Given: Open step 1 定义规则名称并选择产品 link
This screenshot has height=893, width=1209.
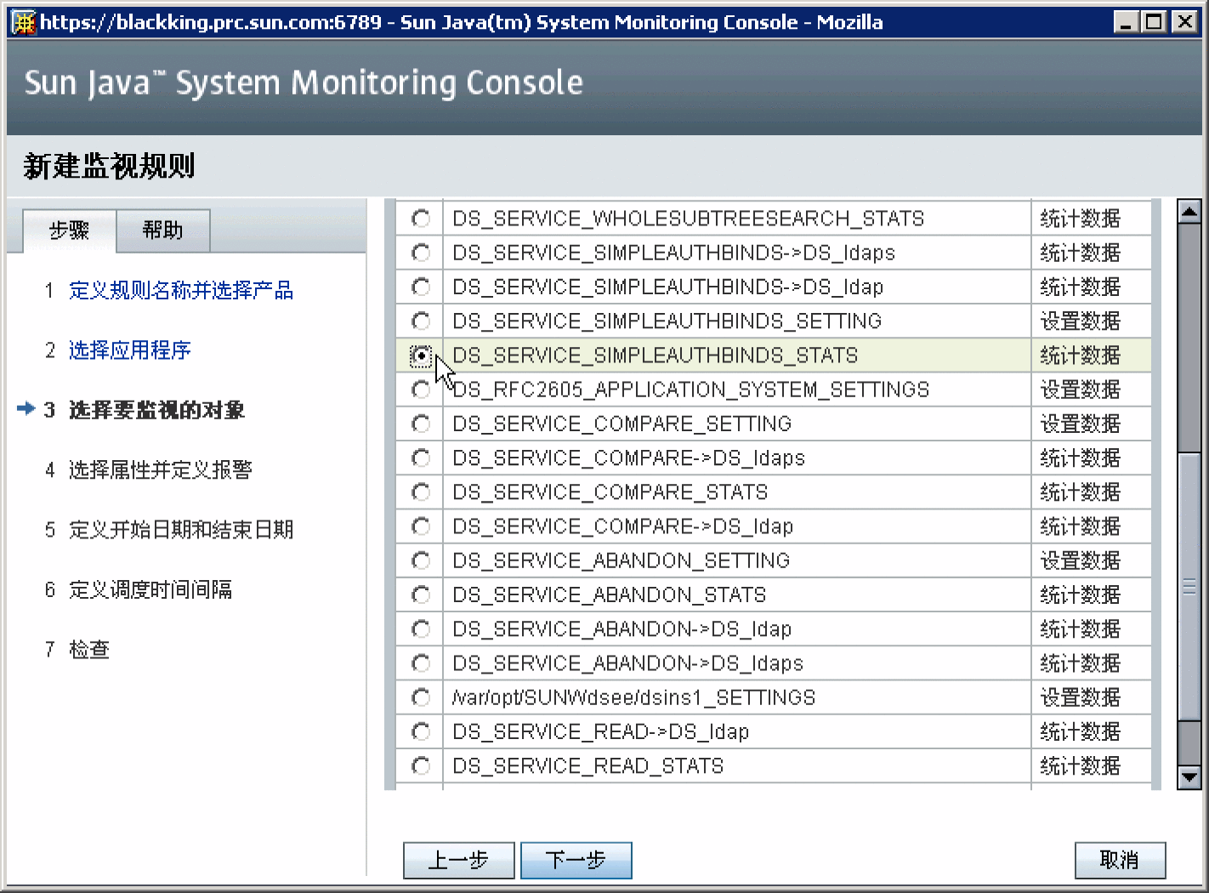Looking at the screenshot, I should (x=181, y=290).
